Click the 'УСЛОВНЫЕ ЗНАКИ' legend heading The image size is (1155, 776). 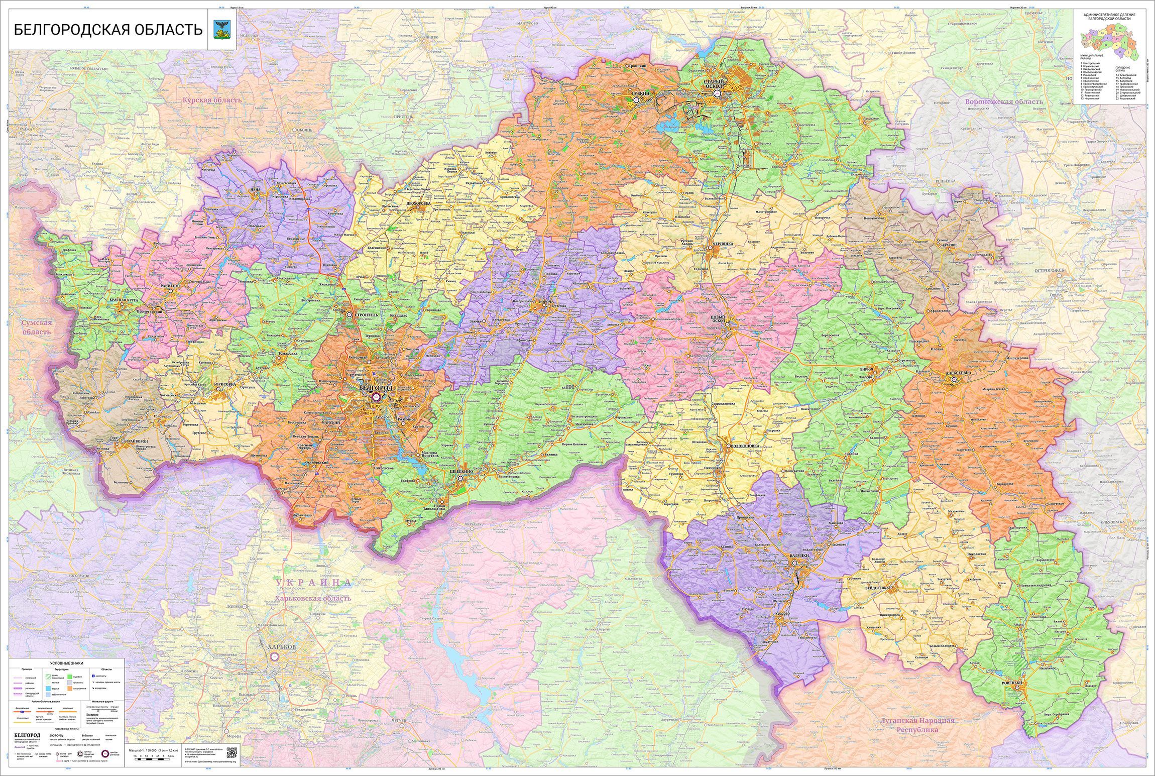(x=67, y=663)
